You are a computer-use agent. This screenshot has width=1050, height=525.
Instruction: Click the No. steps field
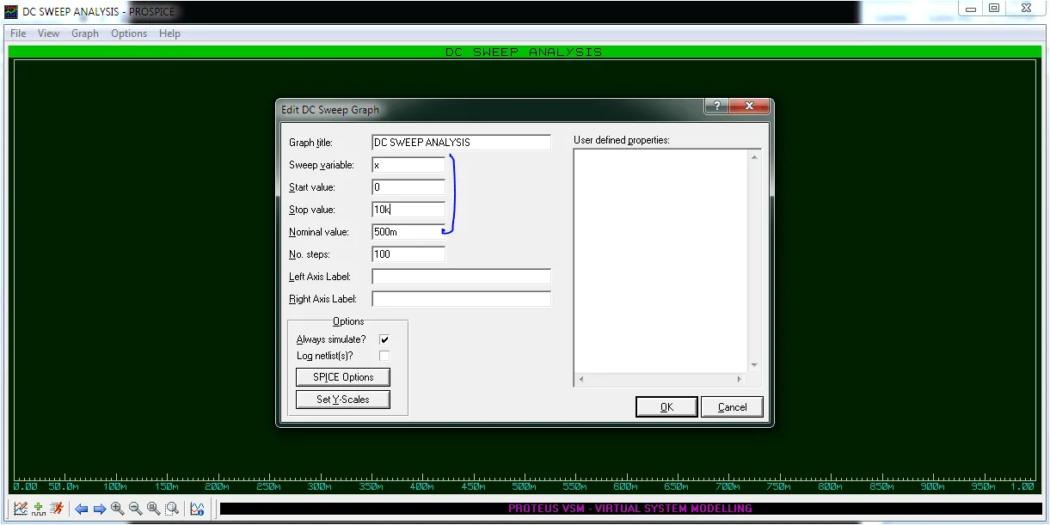click(x=408, y=254)
